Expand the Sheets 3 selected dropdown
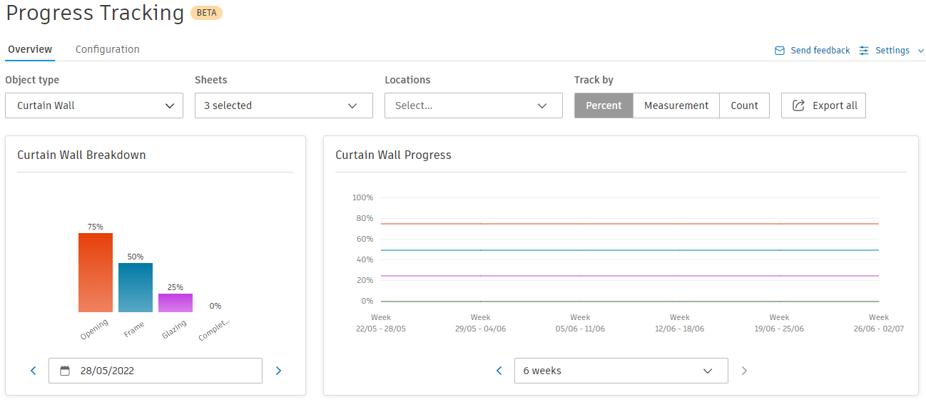 click(x=283, y=105)
